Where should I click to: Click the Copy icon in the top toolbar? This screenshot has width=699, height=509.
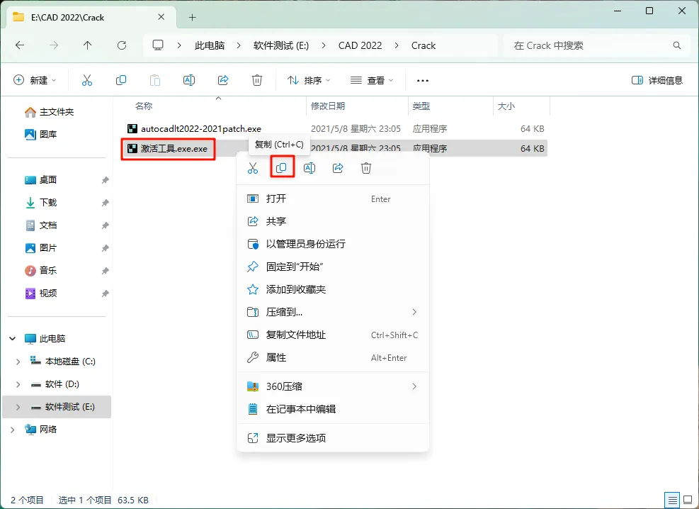click(x=121, y=80)
